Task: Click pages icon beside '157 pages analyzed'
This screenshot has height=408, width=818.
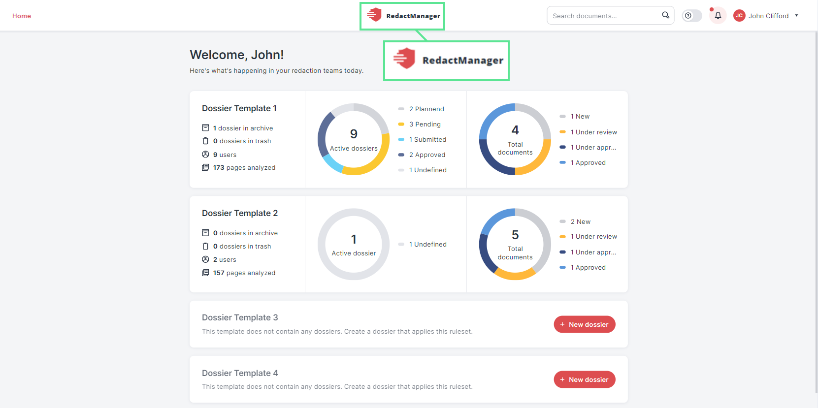Action: click(205, 273)
